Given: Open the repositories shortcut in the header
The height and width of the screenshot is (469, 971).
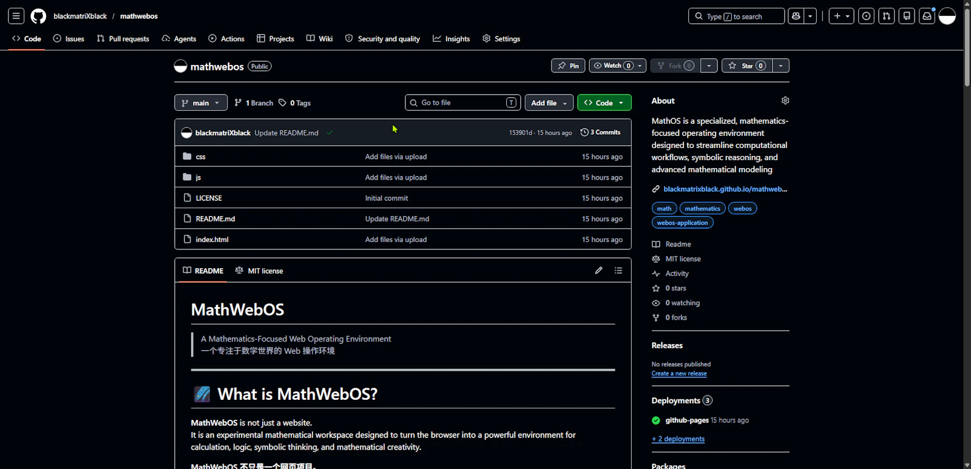Looking at the screenshot, I should click(907, 16).
